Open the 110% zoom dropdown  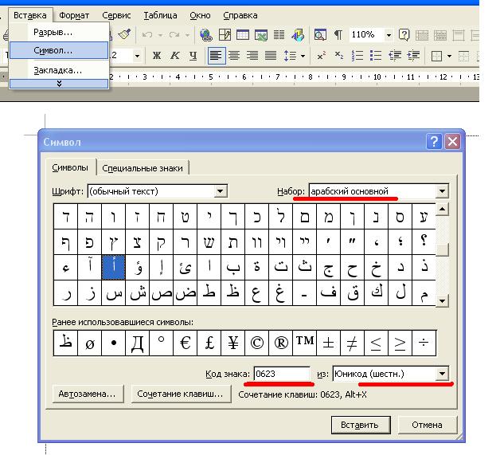point(389,35)
